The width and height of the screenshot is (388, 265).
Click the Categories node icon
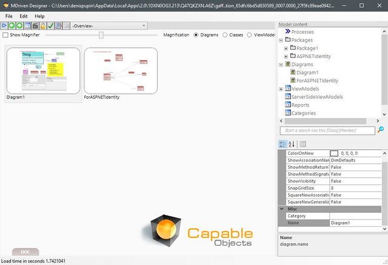287,113
